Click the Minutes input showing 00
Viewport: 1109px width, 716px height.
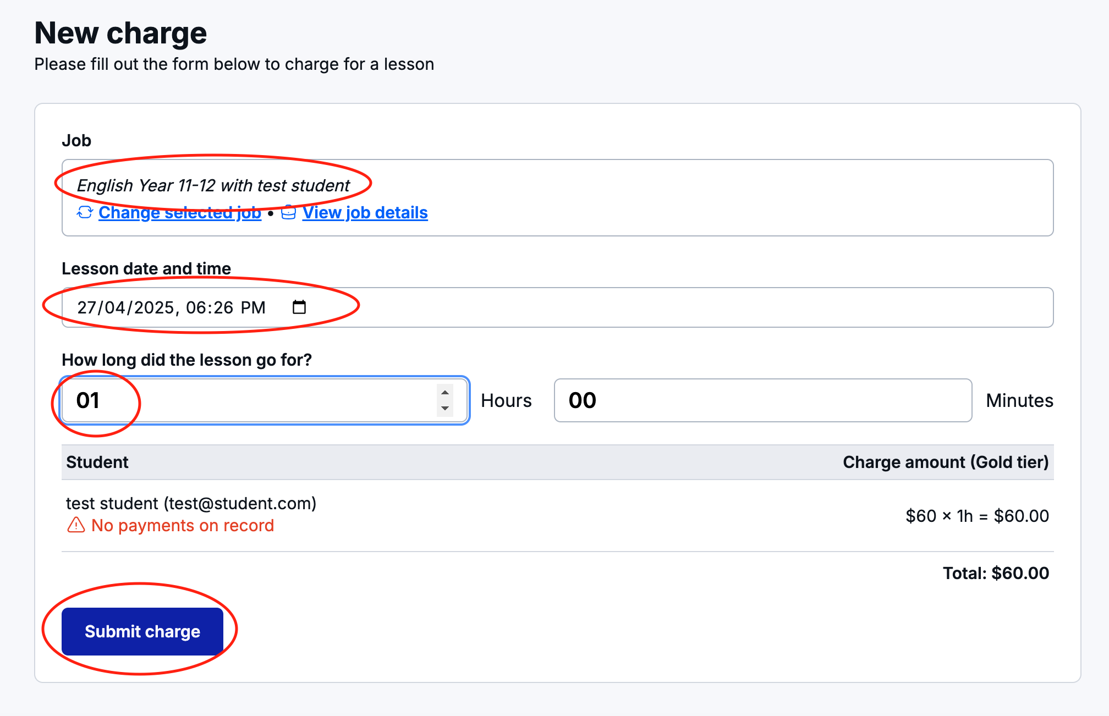tap(762, 400)
